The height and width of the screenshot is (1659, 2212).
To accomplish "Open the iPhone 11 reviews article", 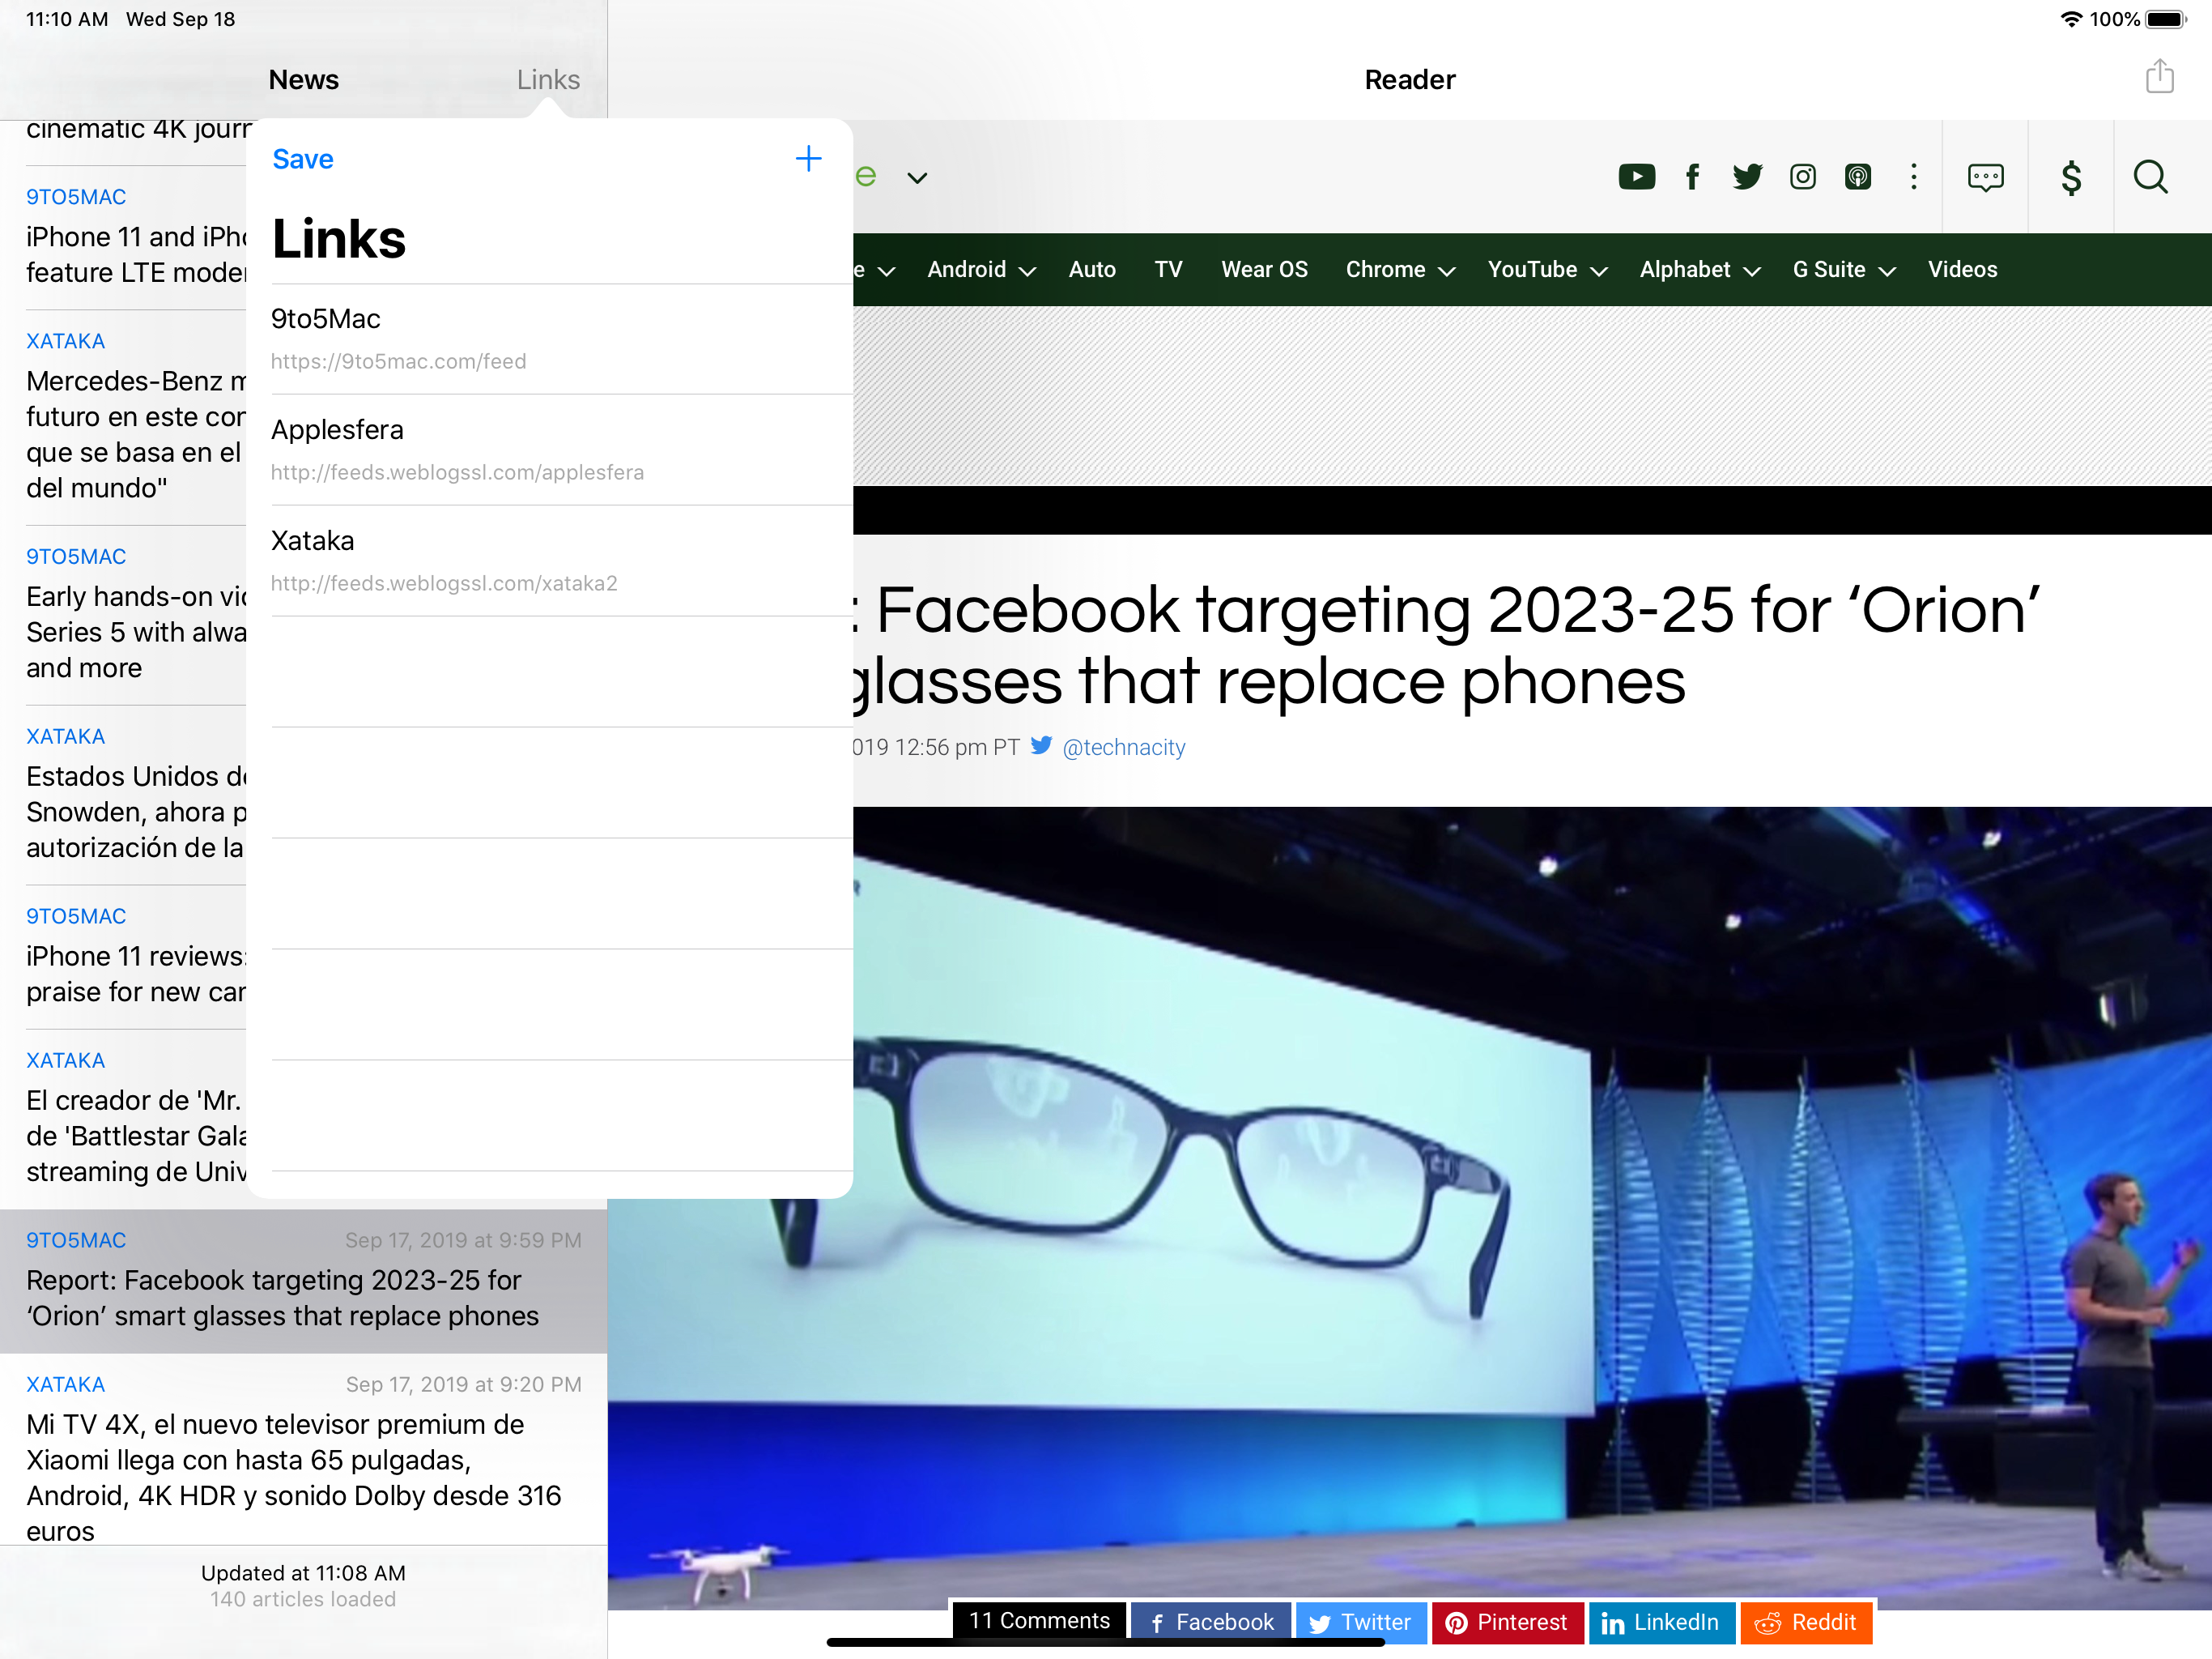I will point(123,957).
